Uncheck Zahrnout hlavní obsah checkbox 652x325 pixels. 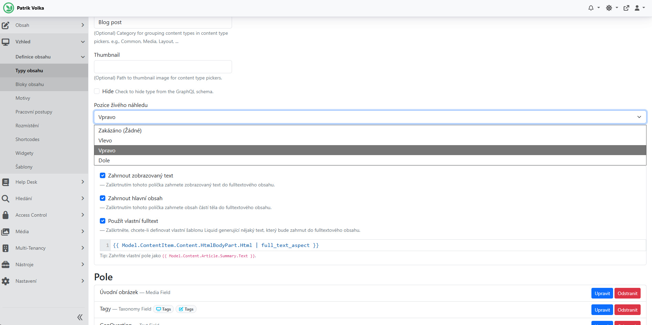(103, 198)
